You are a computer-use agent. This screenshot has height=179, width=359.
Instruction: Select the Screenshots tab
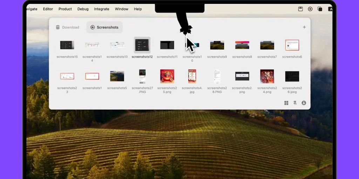tap(104, 27)
